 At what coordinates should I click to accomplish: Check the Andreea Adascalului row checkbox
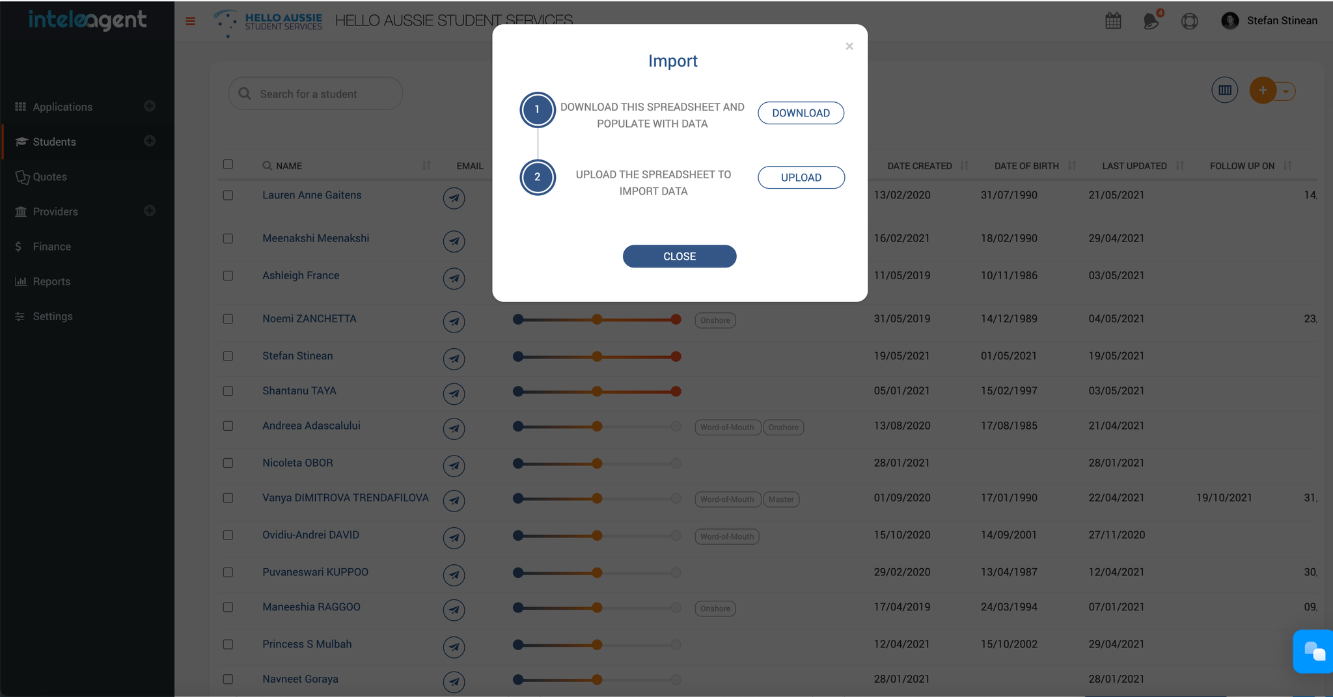coord(228,426)
